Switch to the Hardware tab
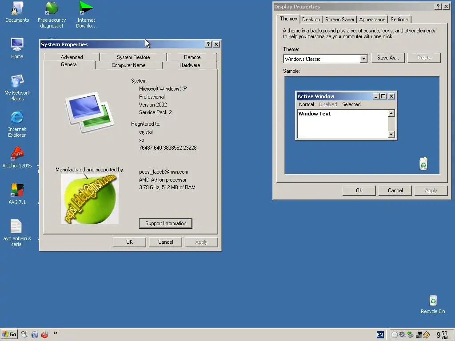 point(190,65)
